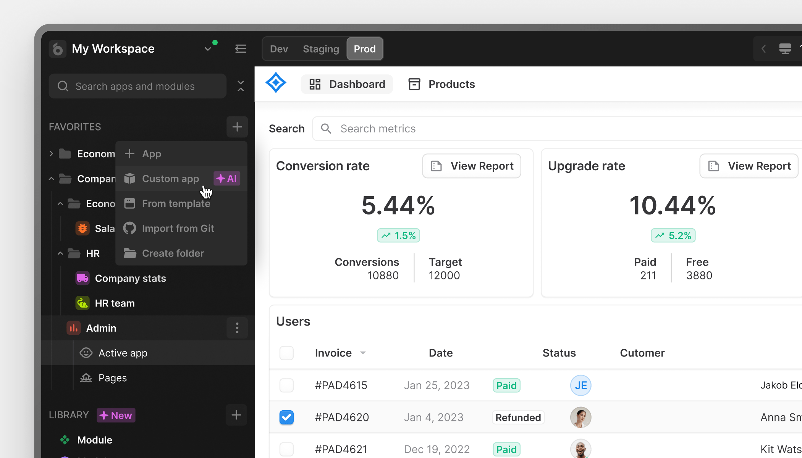
Task: Open the Company stats app
Action: point(130,279)
